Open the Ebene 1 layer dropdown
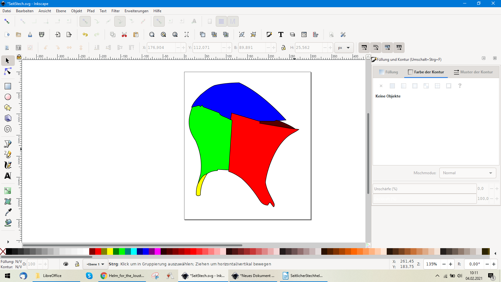 tap(96, 264)
